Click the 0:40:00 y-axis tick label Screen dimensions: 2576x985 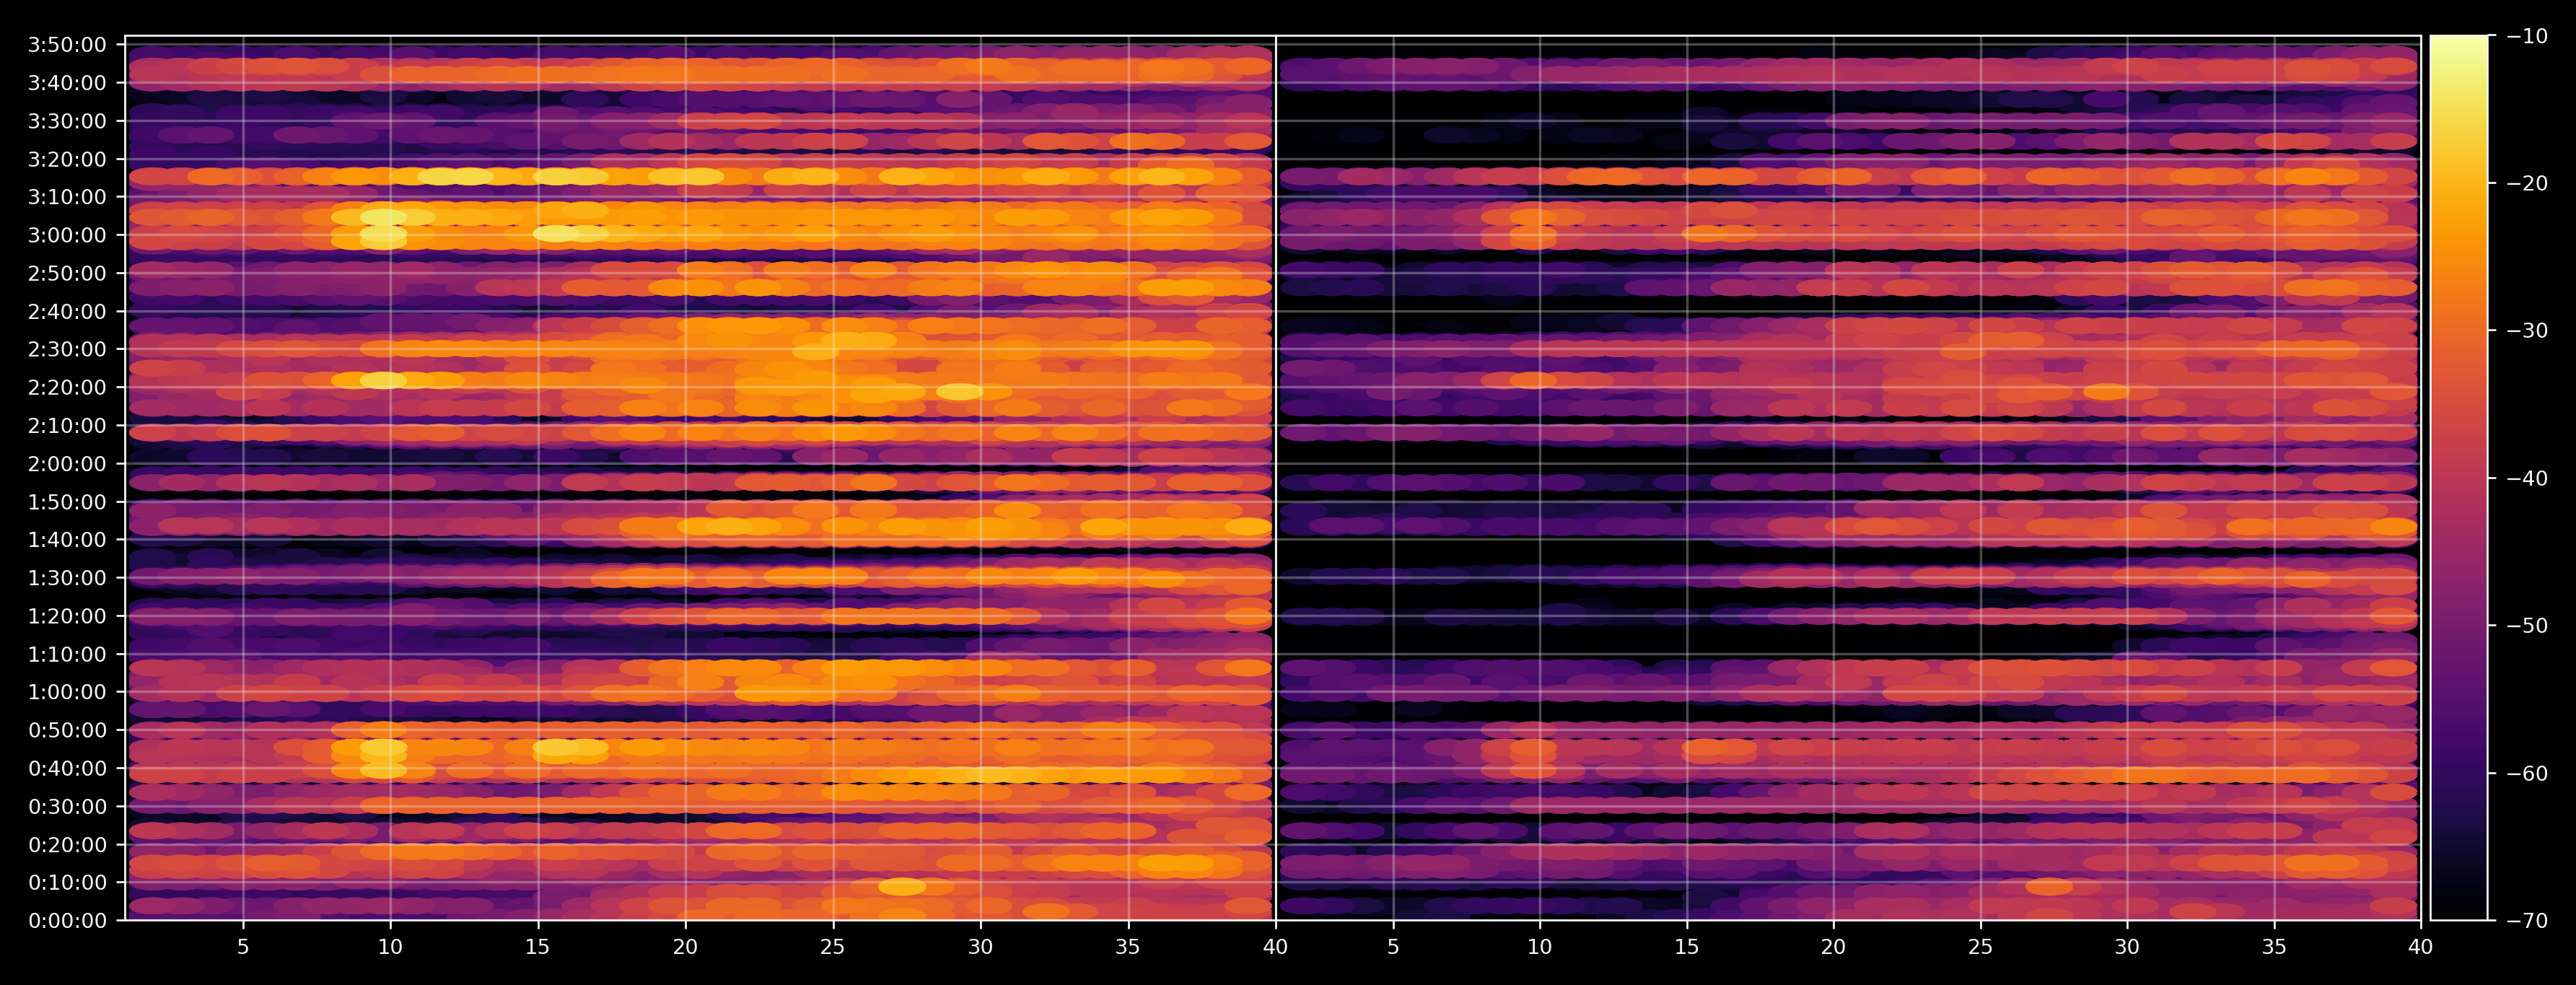(67, 769)
